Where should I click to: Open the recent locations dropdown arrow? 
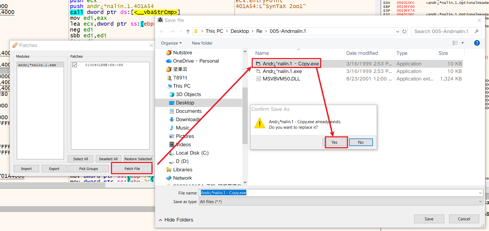(x=181, y=31)
